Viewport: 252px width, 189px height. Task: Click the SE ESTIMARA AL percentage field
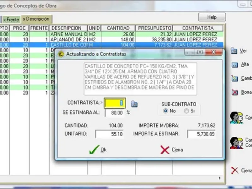click(114, 113)
